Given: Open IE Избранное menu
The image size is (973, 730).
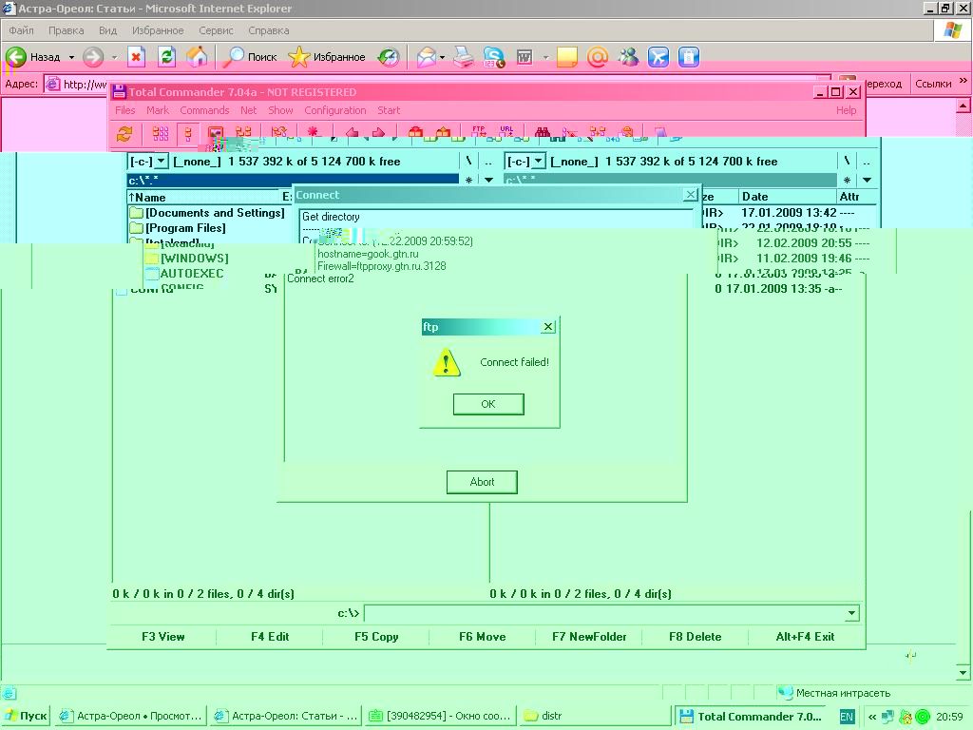Looking at the screenshot, I should pyautogui.click(x=158, y=30).
